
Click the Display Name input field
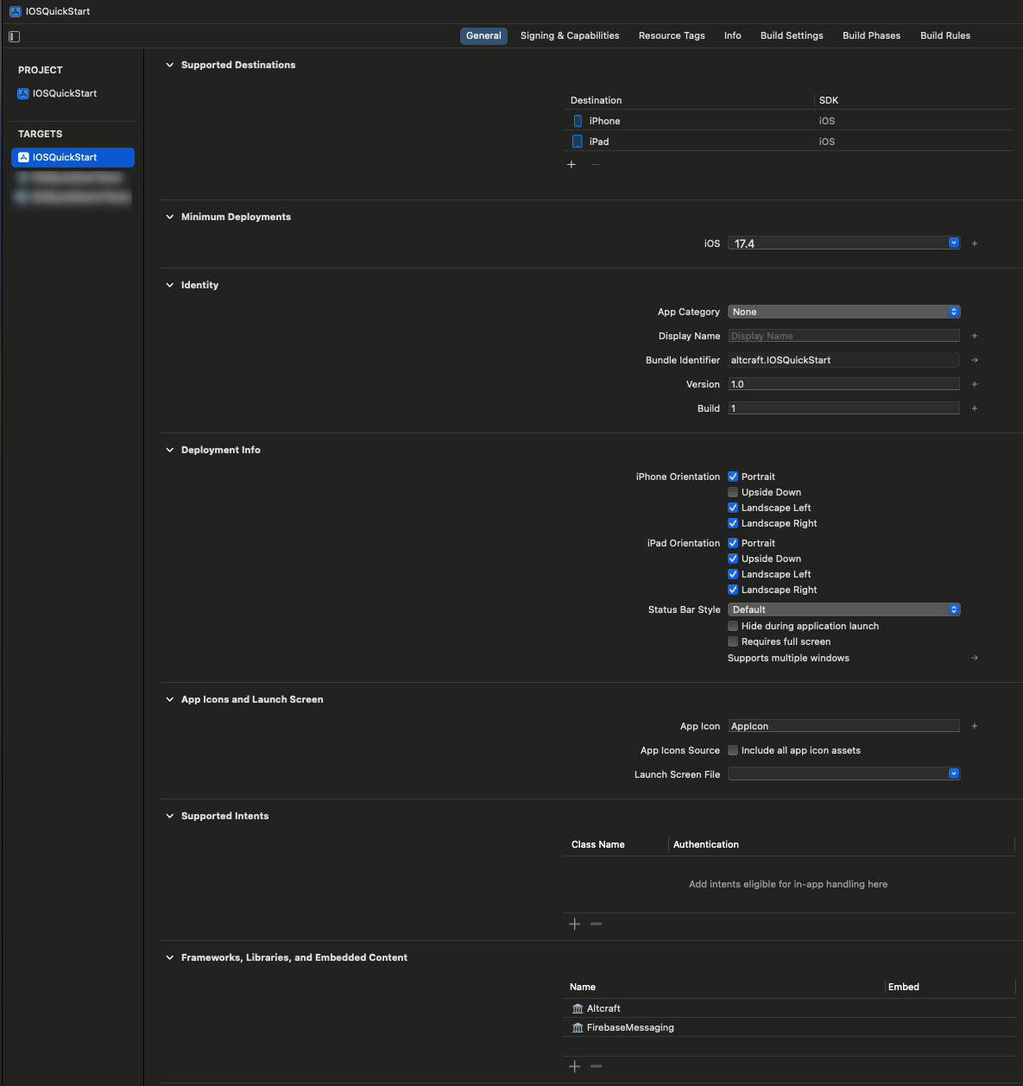pos(843,336)
